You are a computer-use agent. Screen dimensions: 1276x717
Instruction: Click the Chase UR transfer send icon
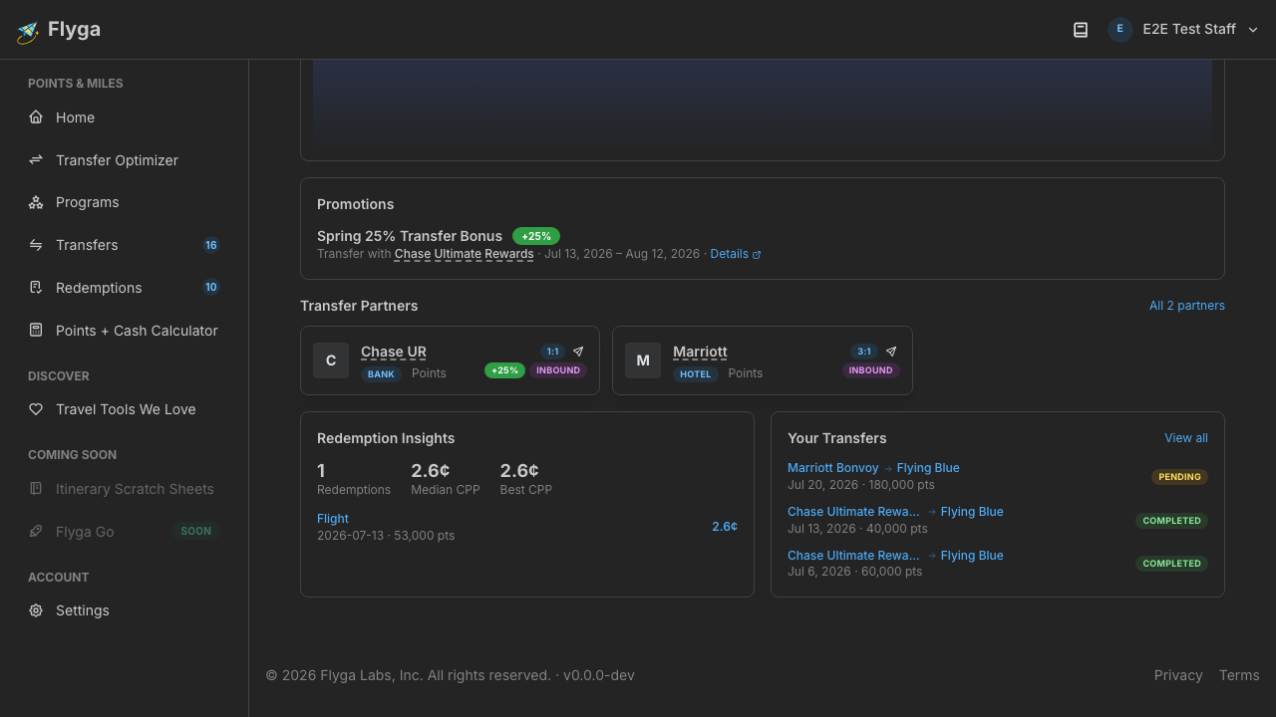tap(578, 352)
